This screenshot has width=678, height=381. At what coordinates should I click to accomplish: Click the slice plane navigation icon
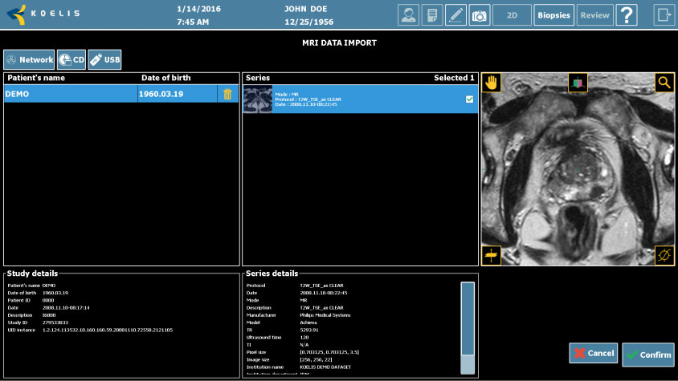click(491, 255)
